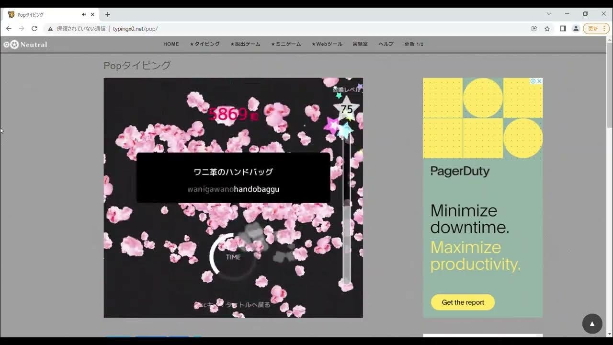The width and height of the screenshot is (613, 345).
Task: Open the ヘルプ menu item
Action: click(x=386, y=44)
